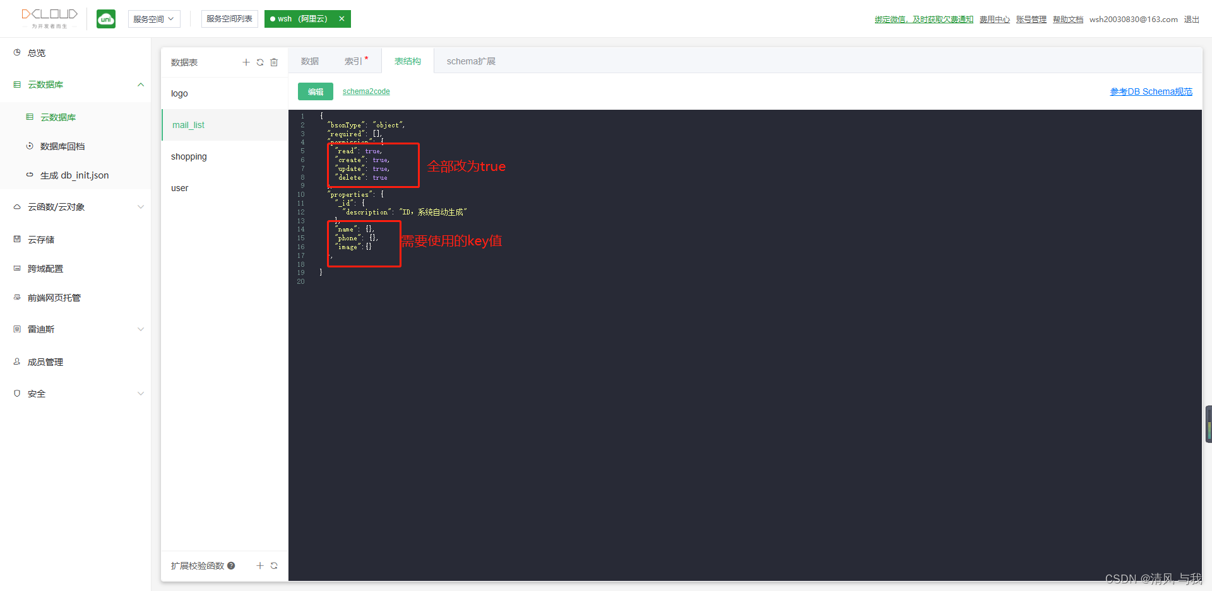Open 账号管理 link
1212x591 pixels.
coord(1031,20)
